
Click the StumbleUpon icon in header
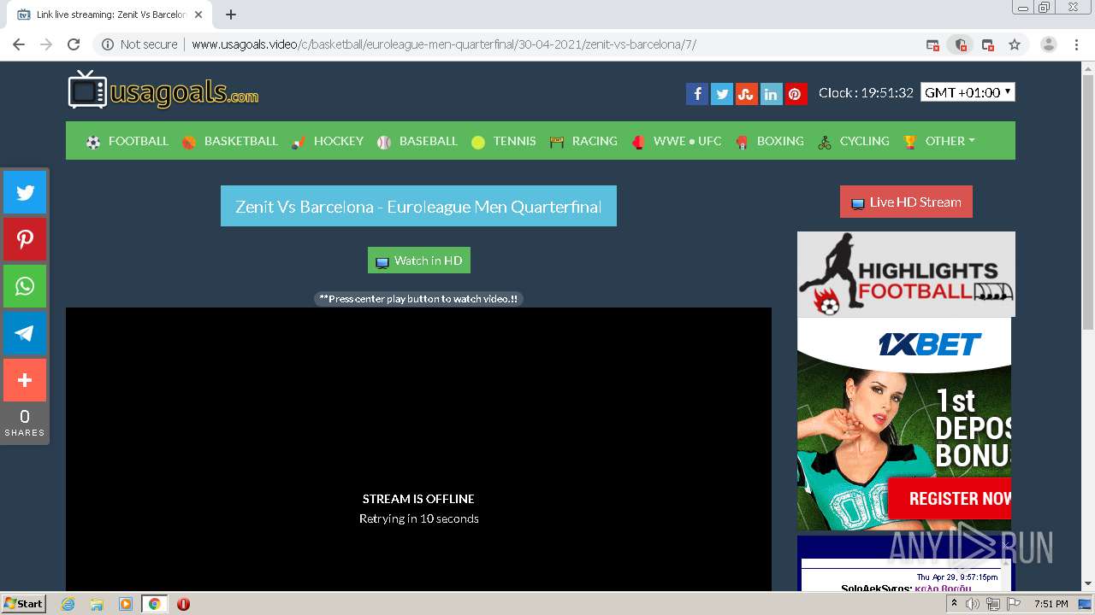coord(747,94)
